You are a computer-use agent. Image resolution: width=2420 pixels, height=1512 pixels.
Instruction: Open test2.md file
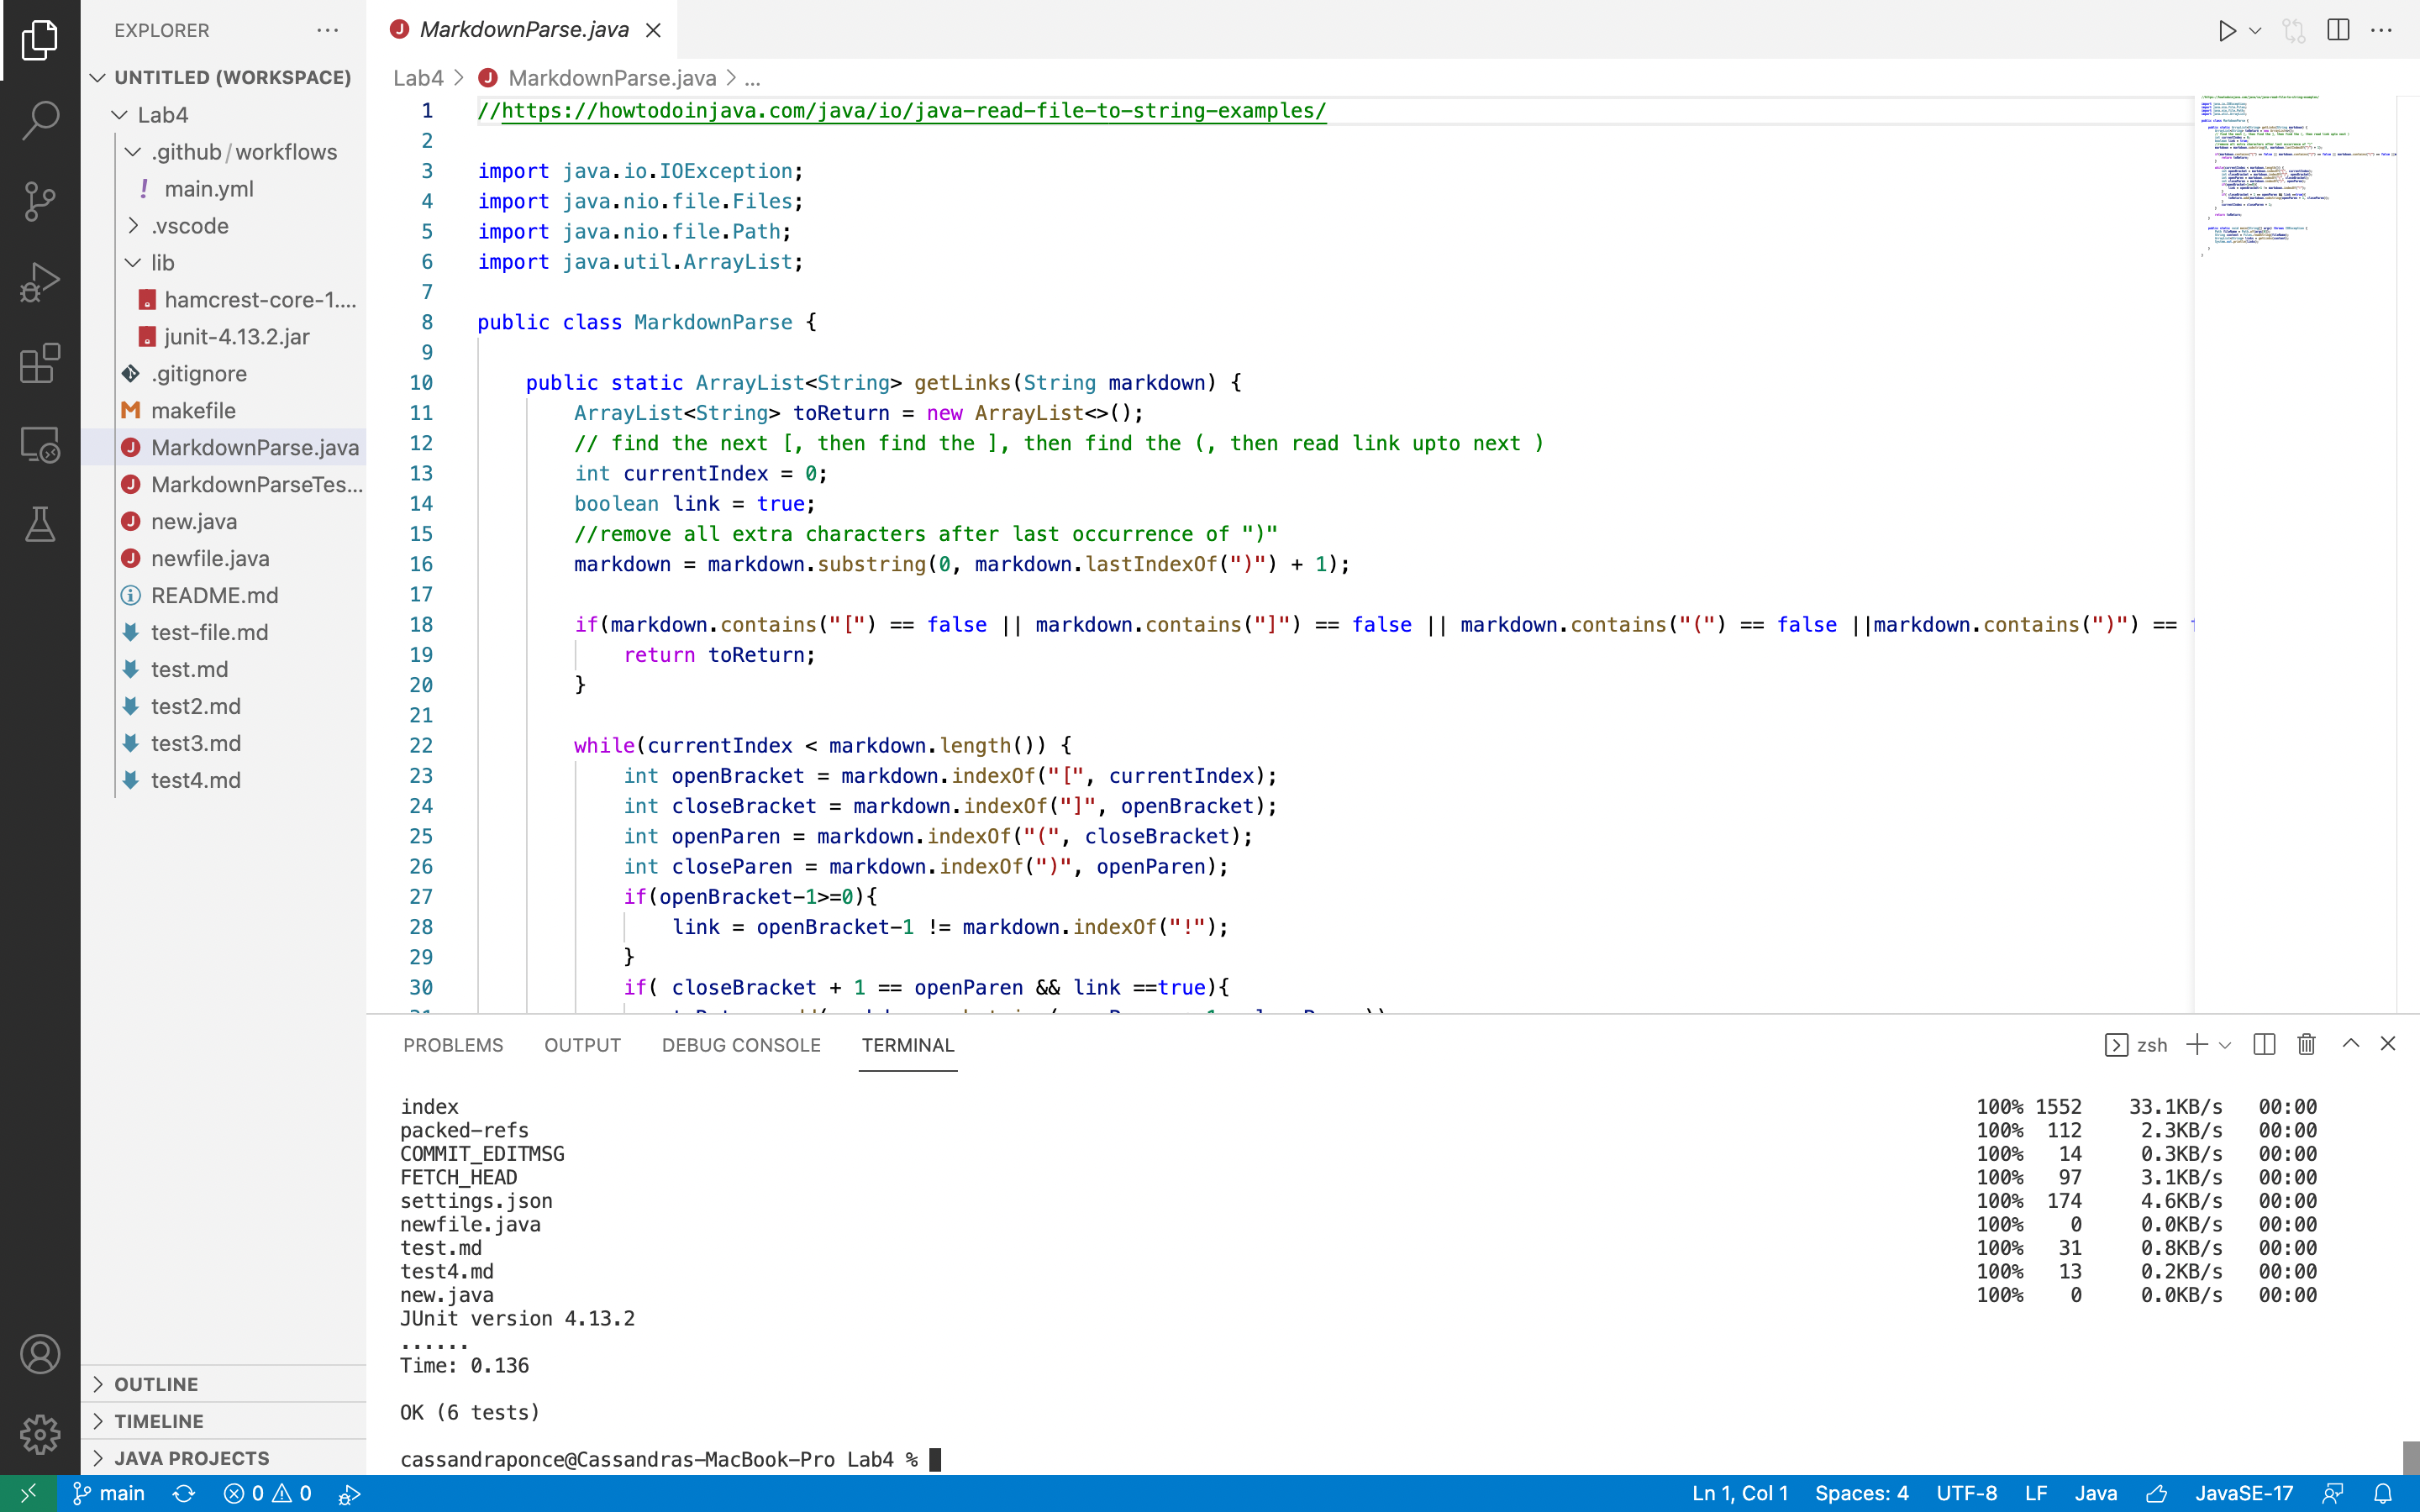(x=224, y=707)
